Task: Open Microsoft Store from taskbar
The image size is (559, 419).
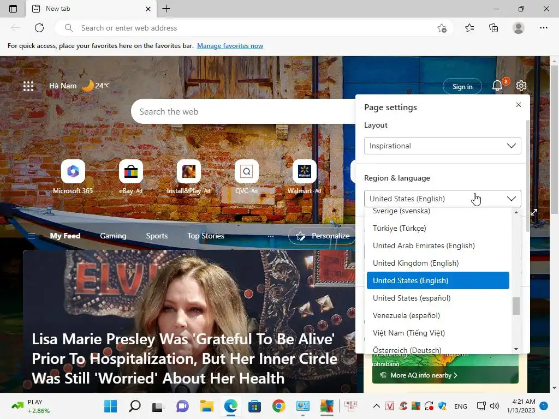Action: point(254,406)
